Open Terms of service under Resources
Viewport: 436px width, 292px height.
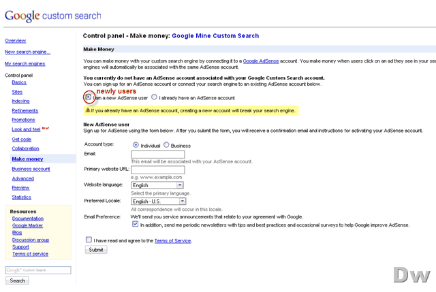click(x=30, y=254)
